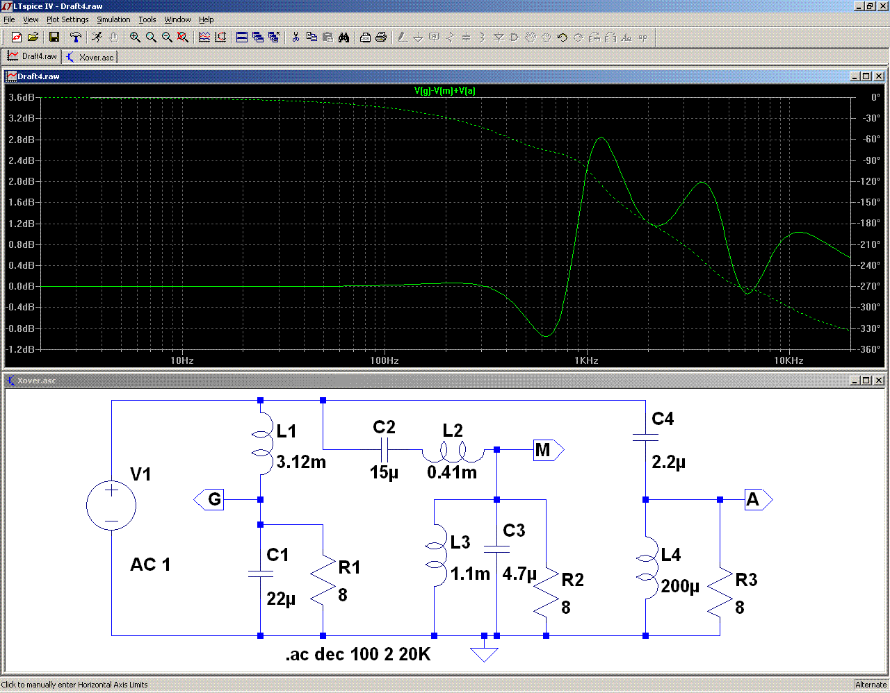Click the V(g)-V(m)+V(a) trace label
The image size is (890, 693).
[x=445, y=90]
